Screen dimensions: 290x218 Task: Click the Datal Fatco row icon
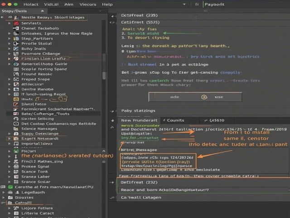pos(16,104)
